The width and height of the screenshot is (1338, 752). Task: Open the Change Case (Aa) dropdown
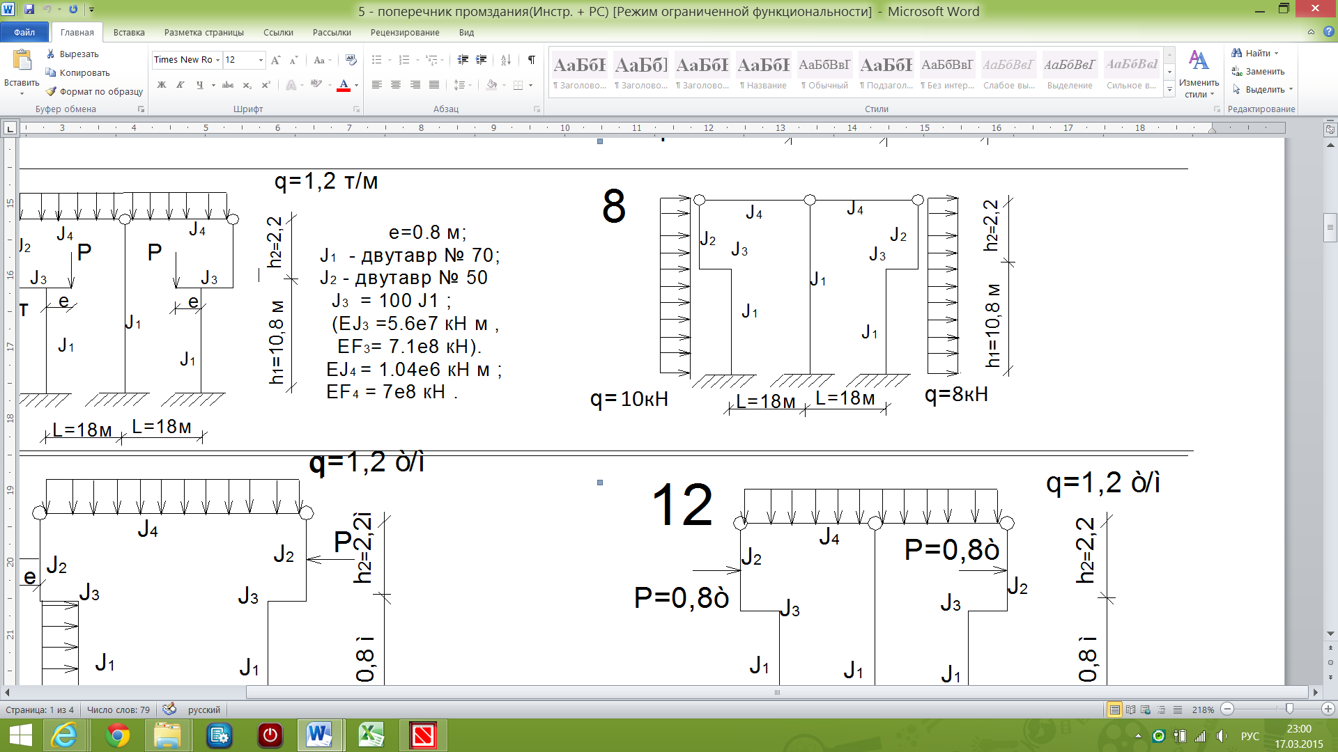[x=321, y=60]
